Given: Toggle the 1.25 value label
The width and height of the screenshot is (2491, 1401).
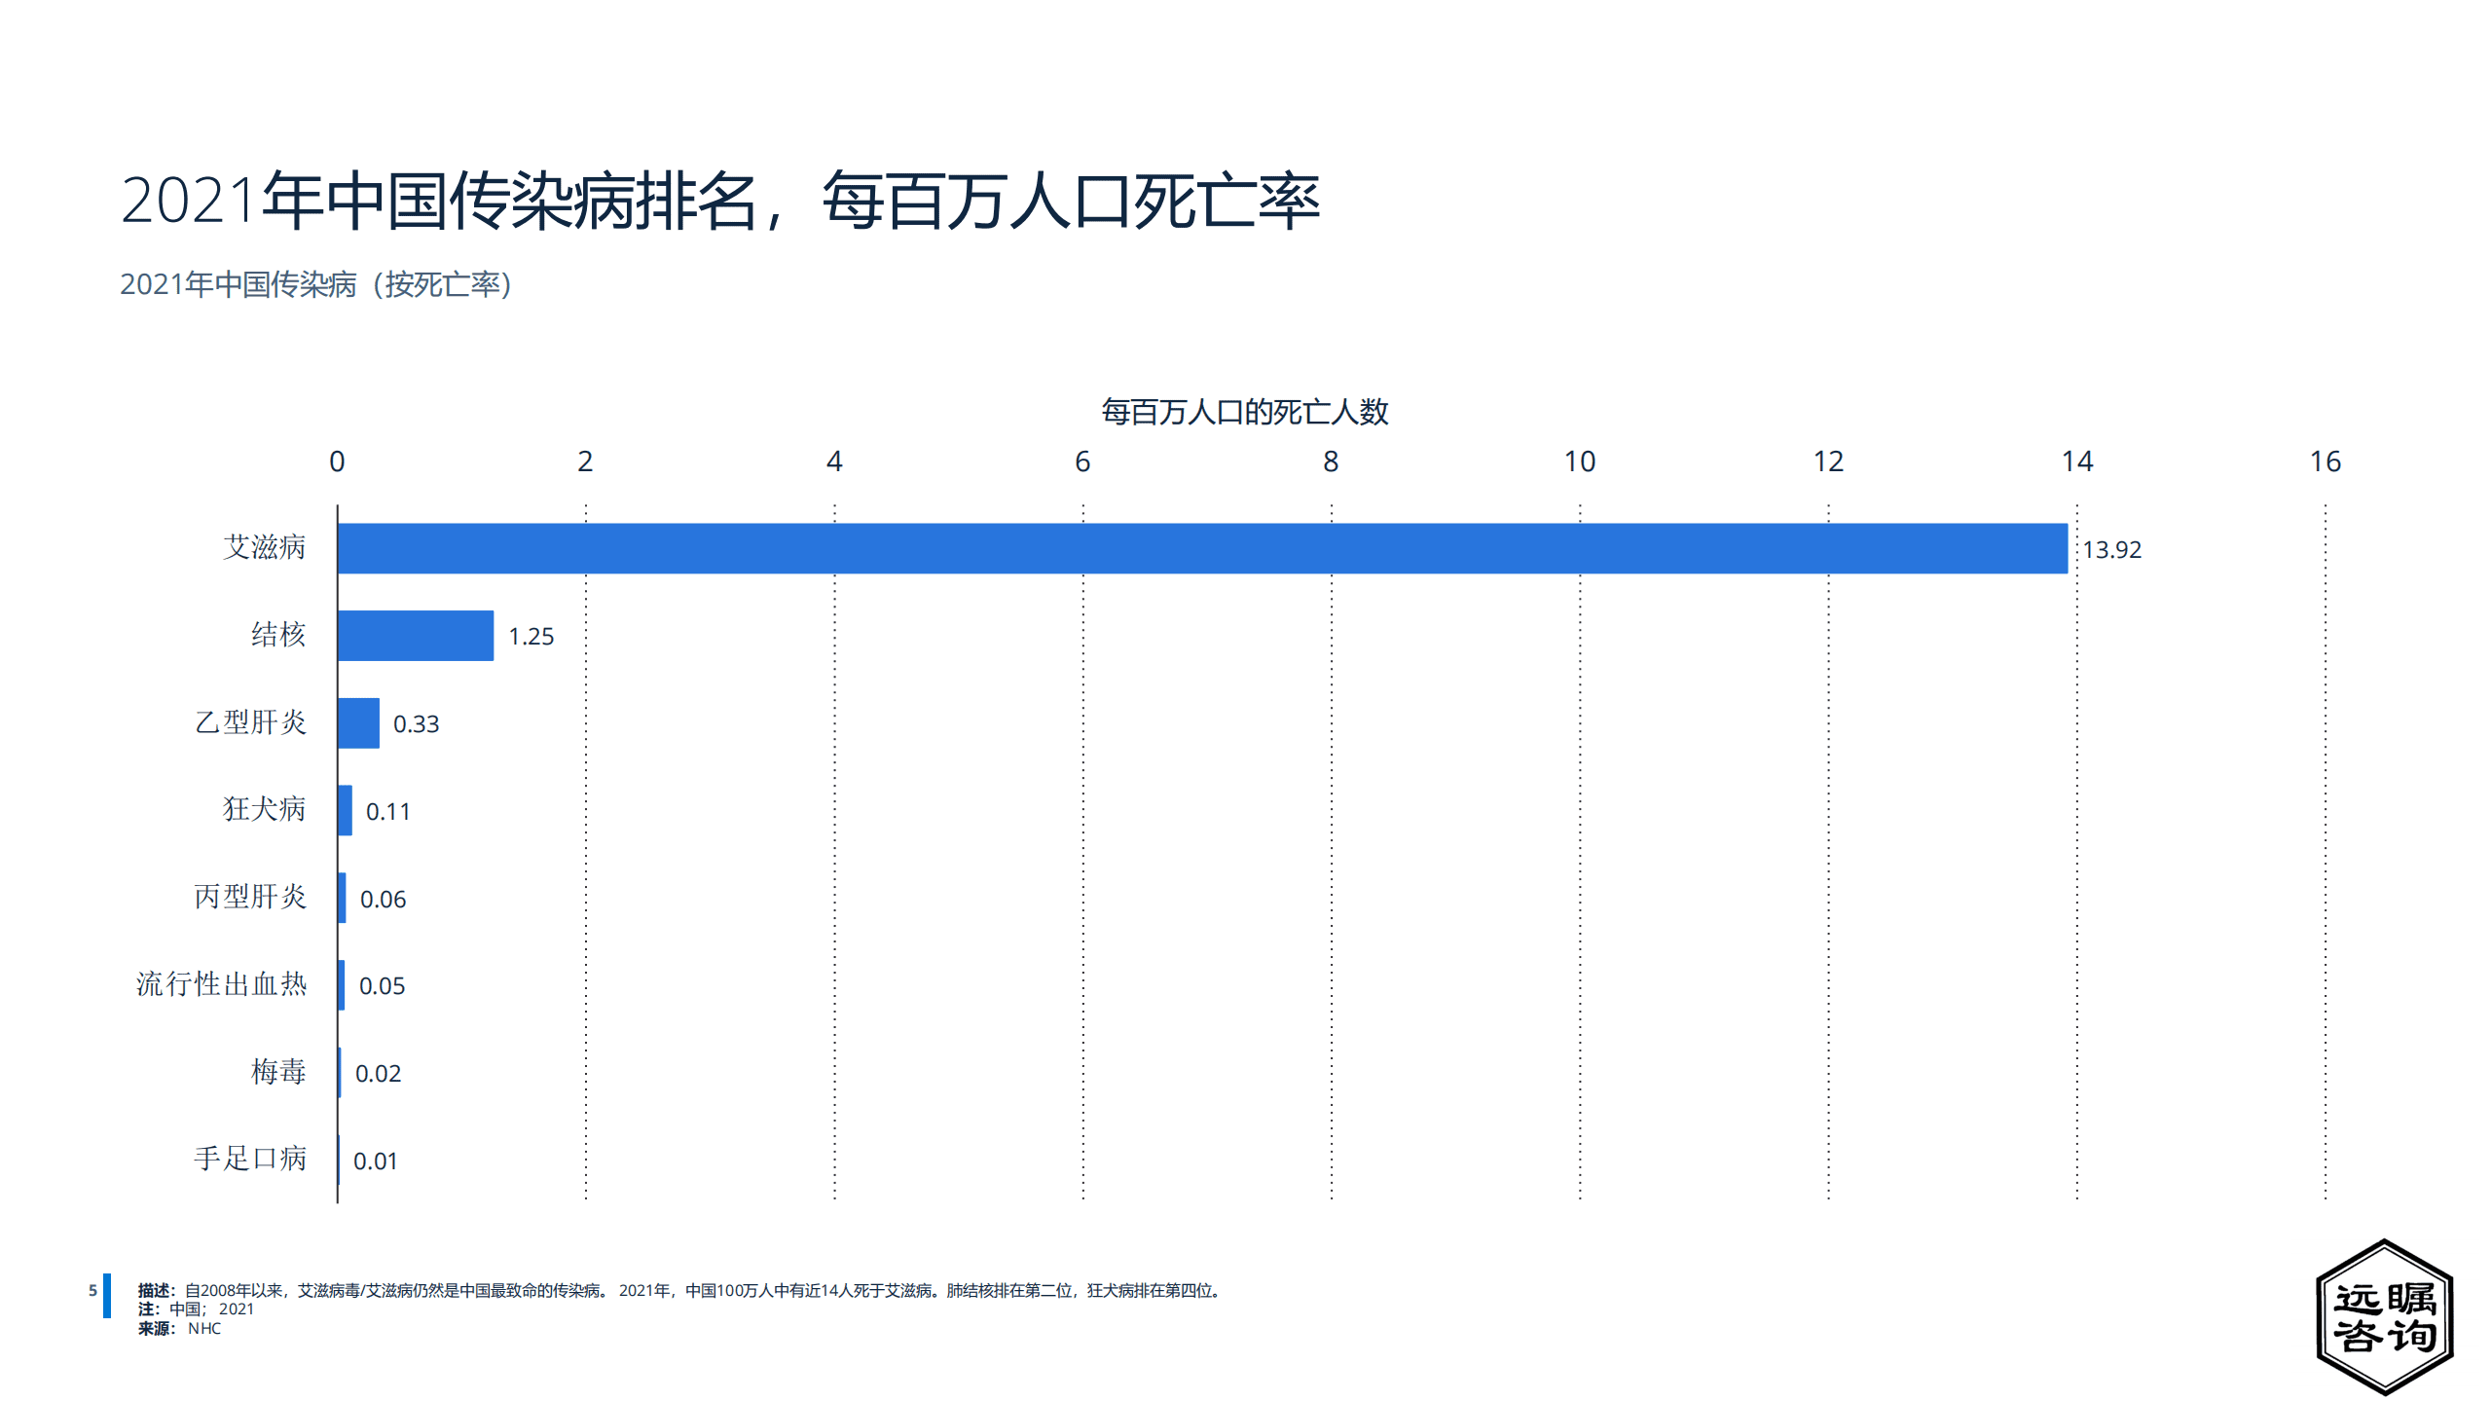Looking at the screenshot, I should coord(529,636).
